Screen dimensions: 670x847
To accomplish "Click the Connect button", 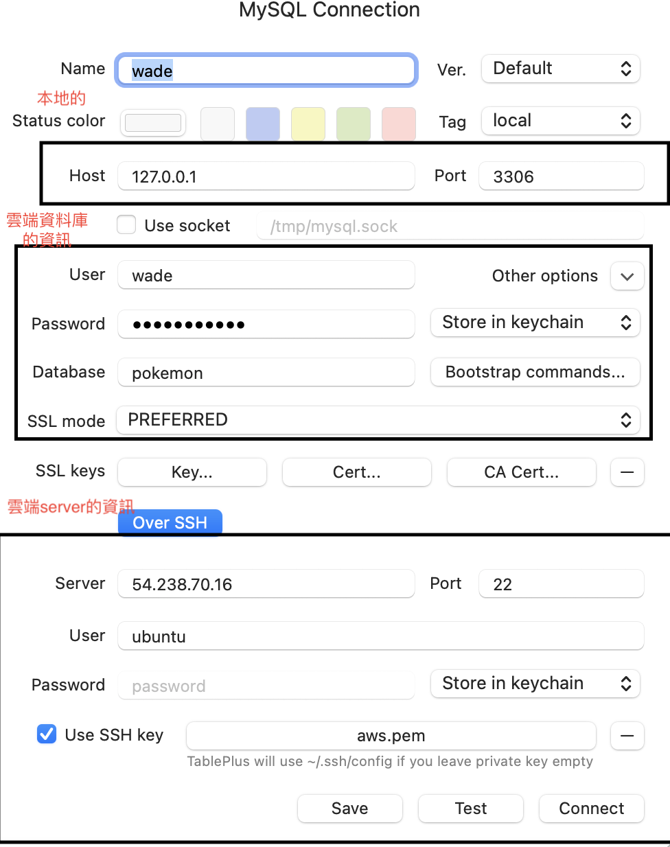I will point(591,809).
